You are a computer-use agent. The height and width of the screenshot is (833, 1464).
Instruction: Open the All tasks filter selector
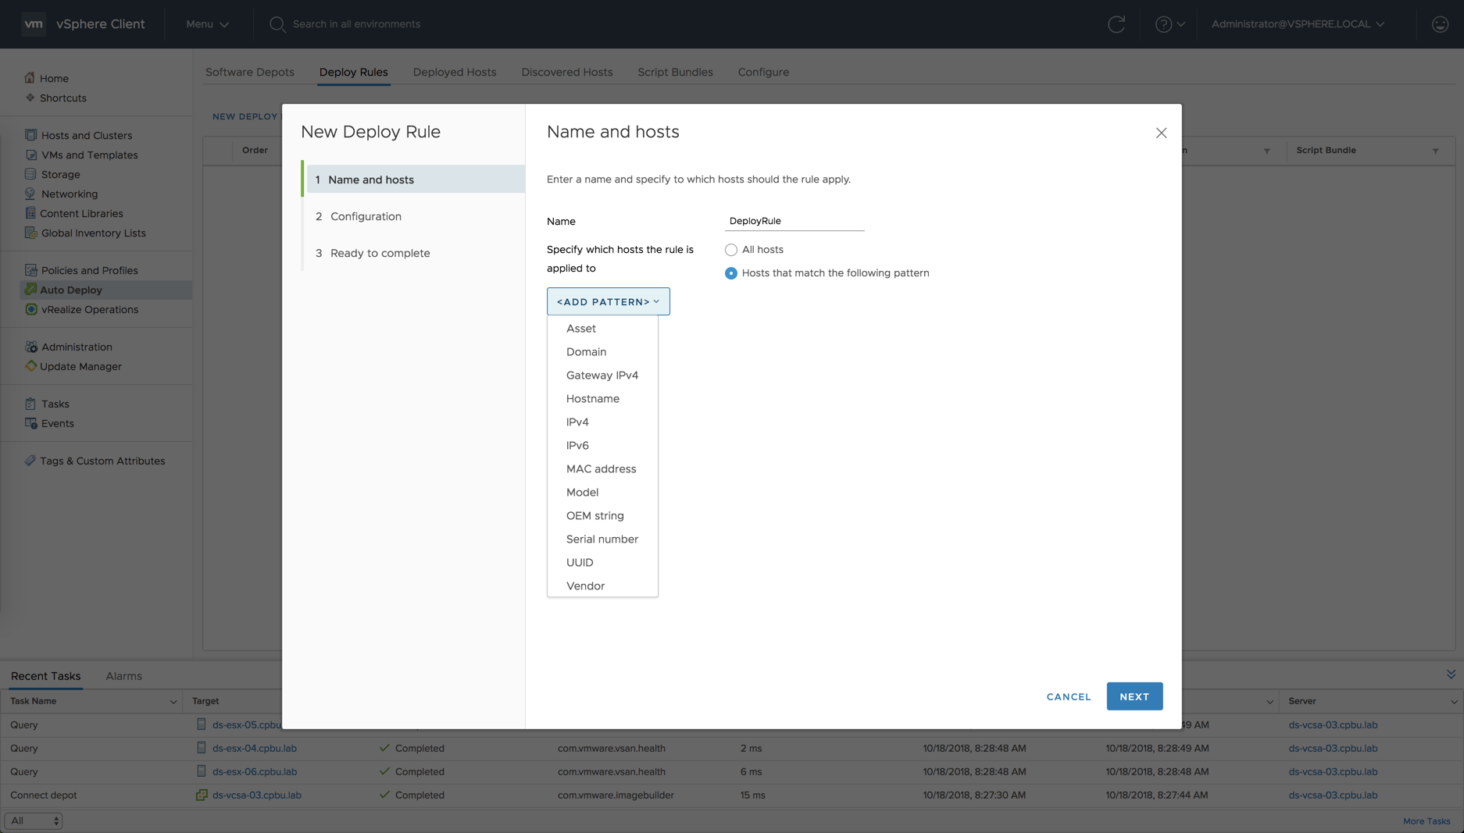34,821
